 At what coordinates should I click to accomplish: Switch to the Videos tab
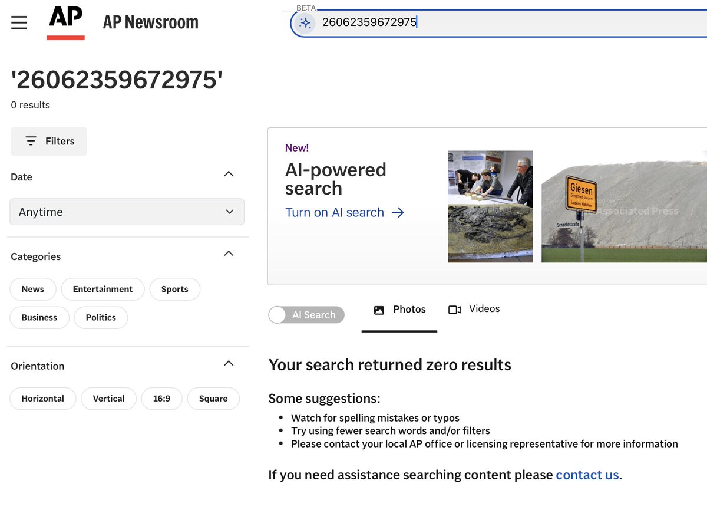click(474, 309)
